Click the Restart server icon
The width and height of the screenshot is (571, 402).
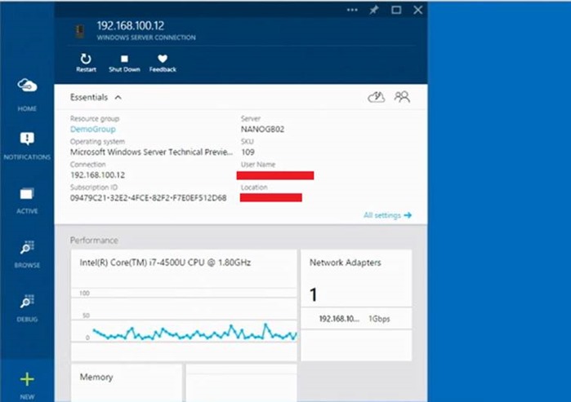(x=86, y=59)
